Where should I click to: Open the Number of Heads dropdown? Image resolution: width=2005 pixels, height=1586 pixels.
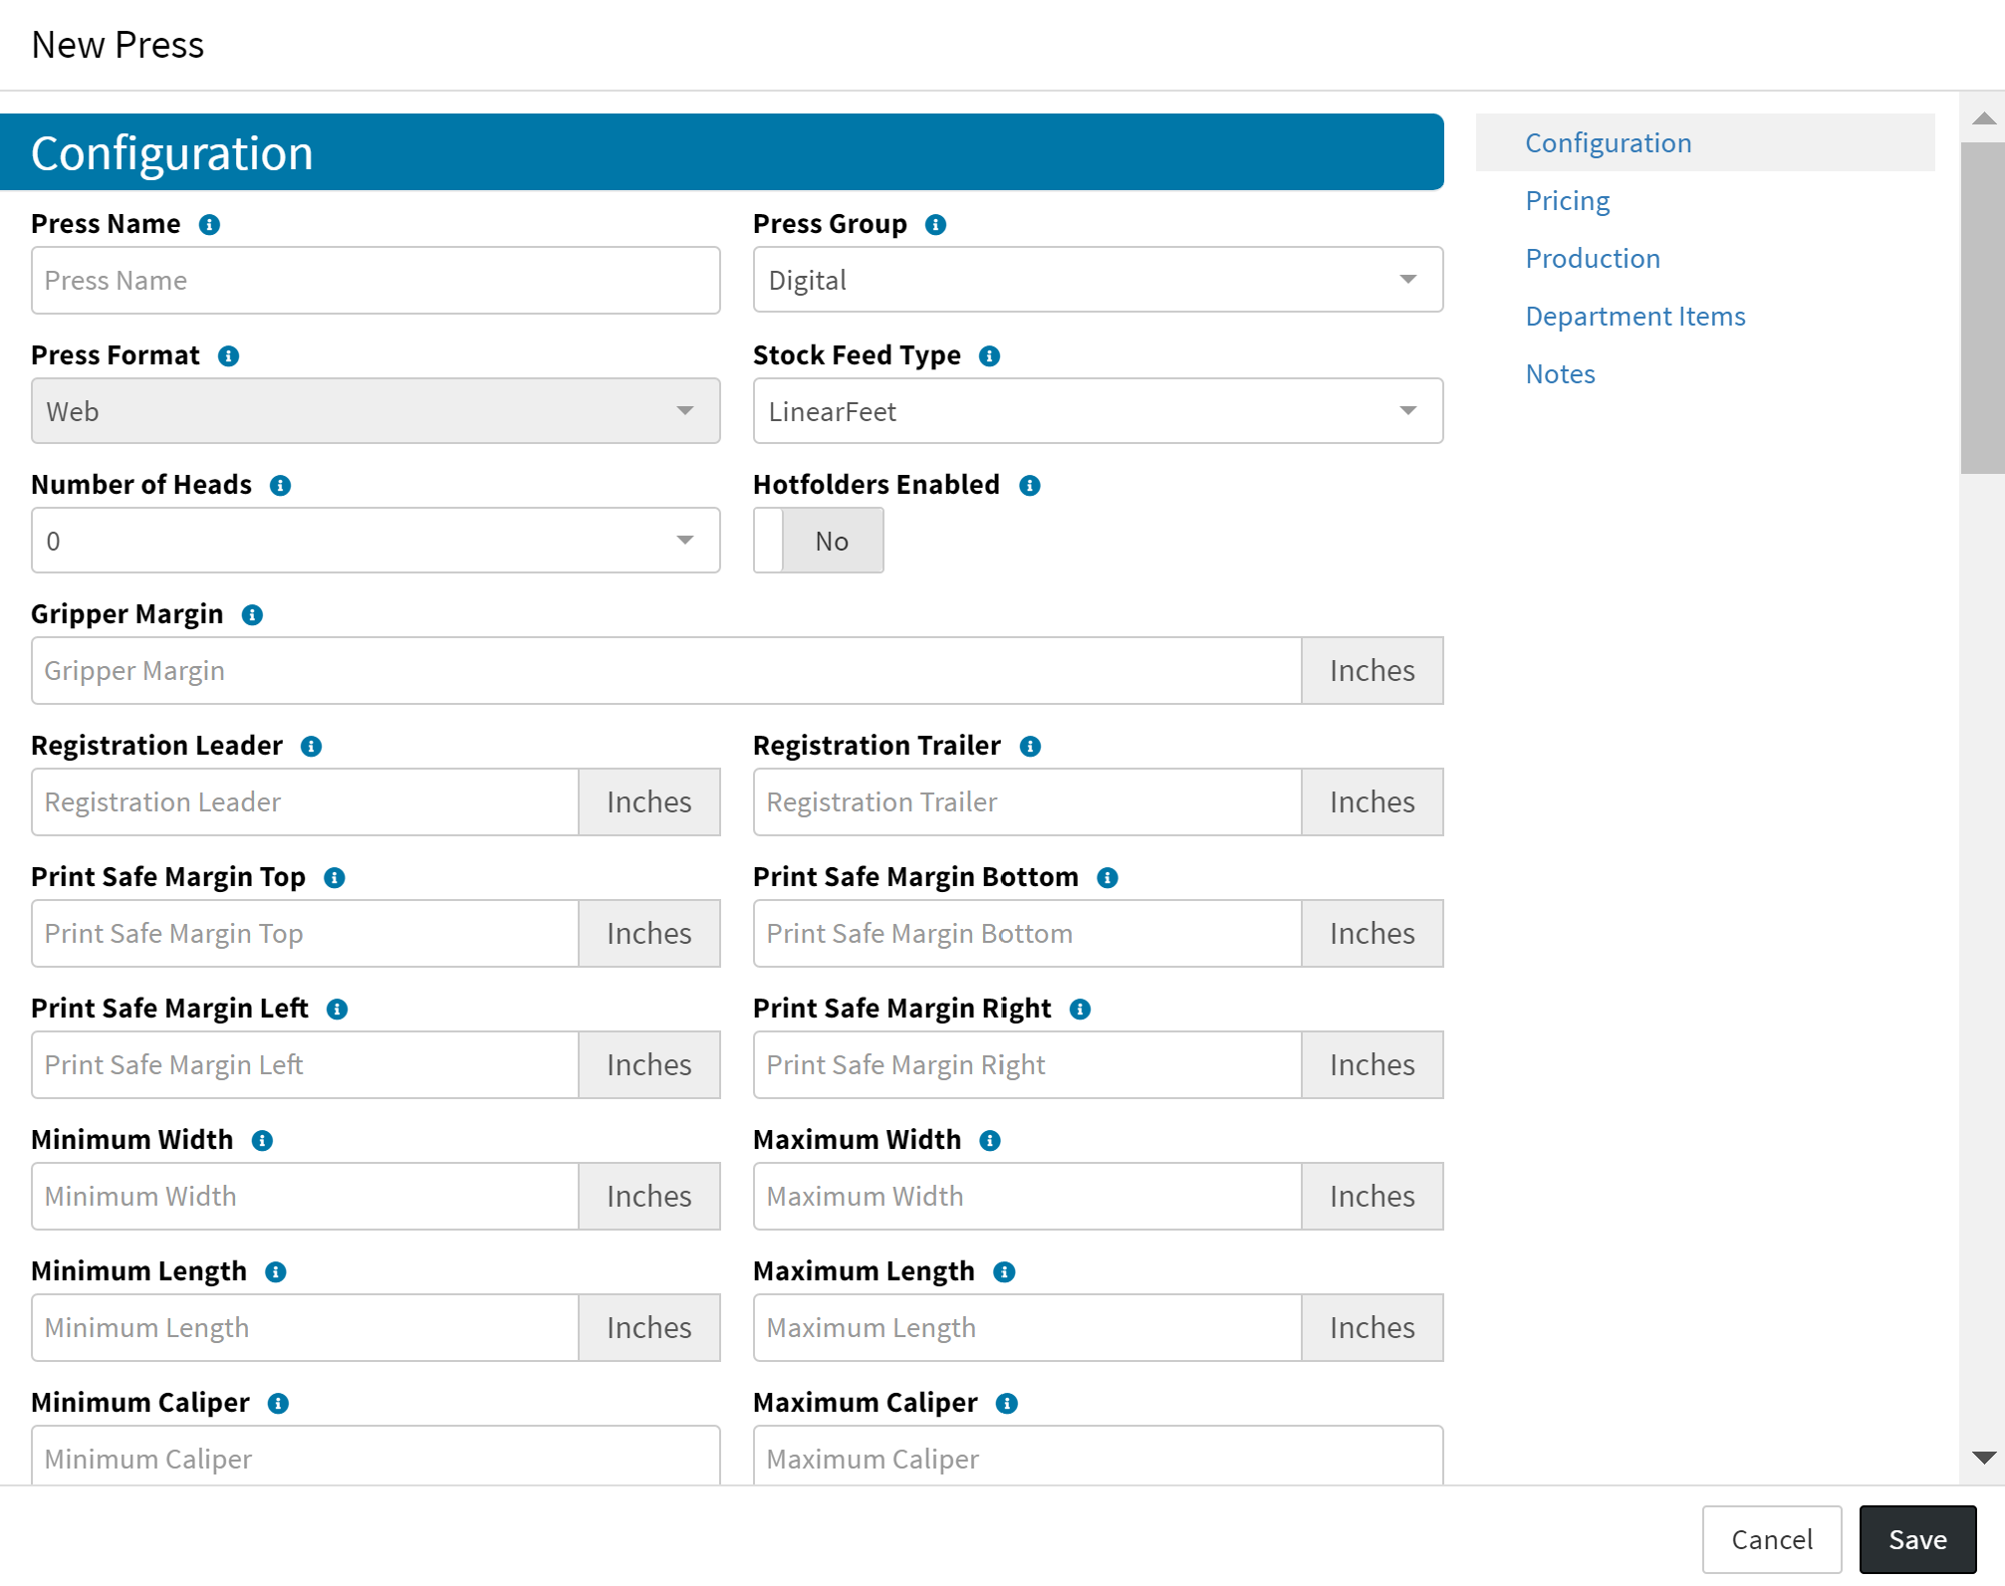[x=376, y=541]
